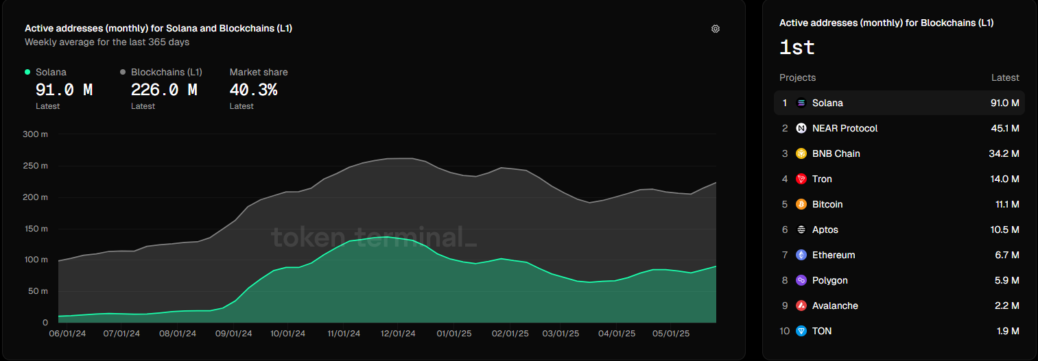Image resolution: width=1038 pixels, height=361 pixels.
Task: Click the Market share label
Action: click(x=259, y=72)
